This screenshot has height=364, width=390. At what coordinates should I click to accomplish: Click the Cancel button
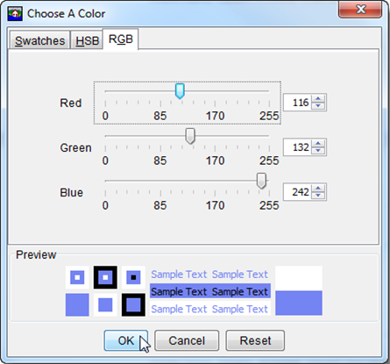pyautogui.click(x=187, y=340)
